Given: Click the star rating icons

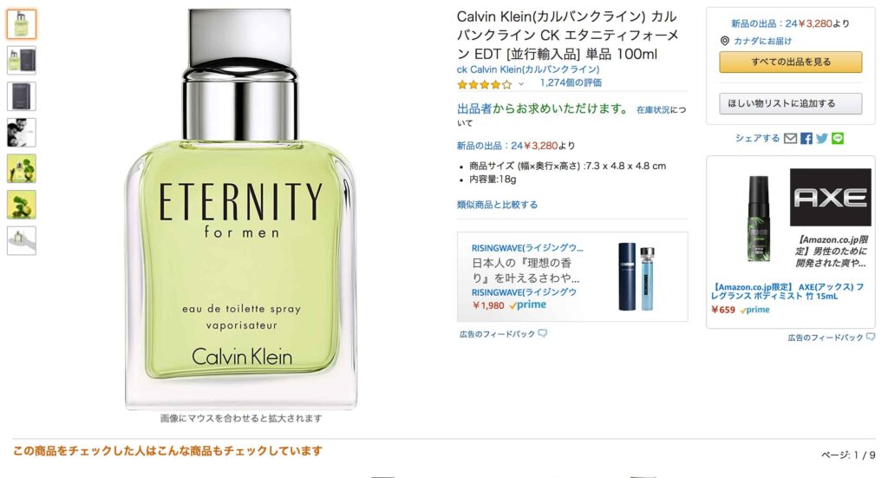Looking at the screenshot, I should click(x=484, y=84).
